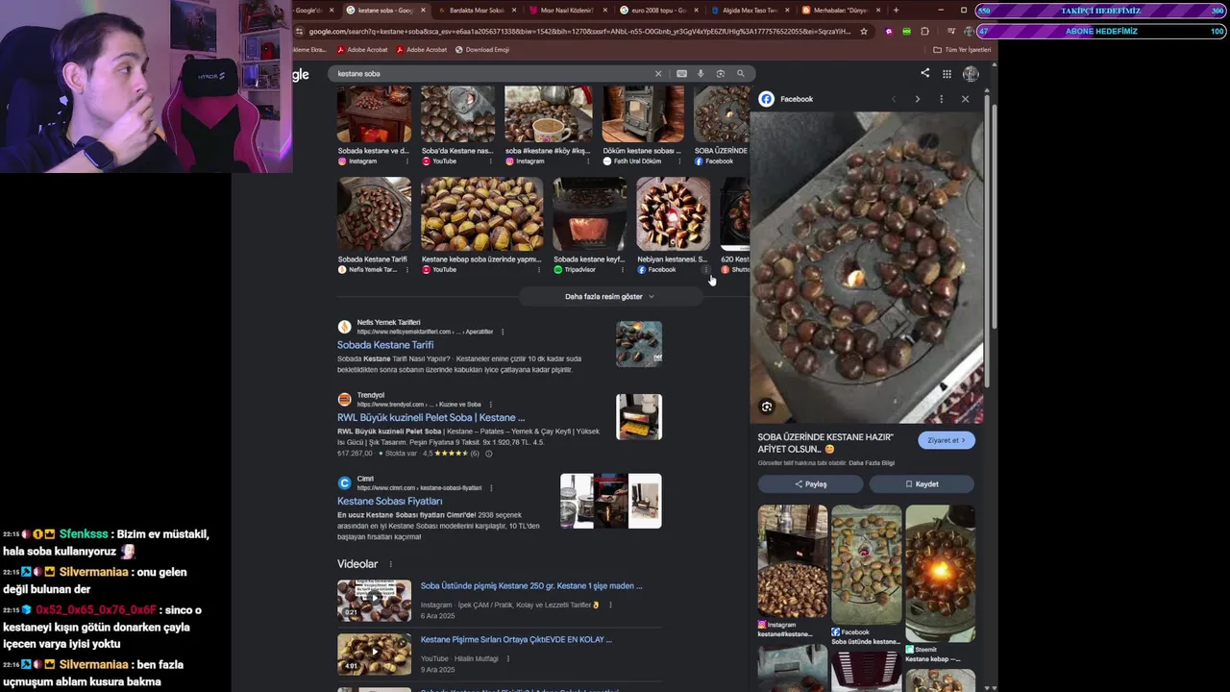Image resolution: width=1230 pixels, height=692 pixels.
Task: Click the Paylaş button
Action: tap(810, 484)
